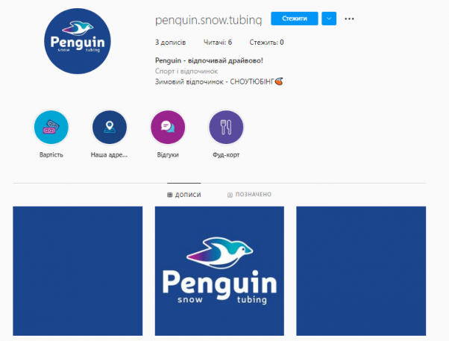Click the penguin.snow.tubing username heading
This screenshot has height=341, width=449.
click(x=209, y=19)
